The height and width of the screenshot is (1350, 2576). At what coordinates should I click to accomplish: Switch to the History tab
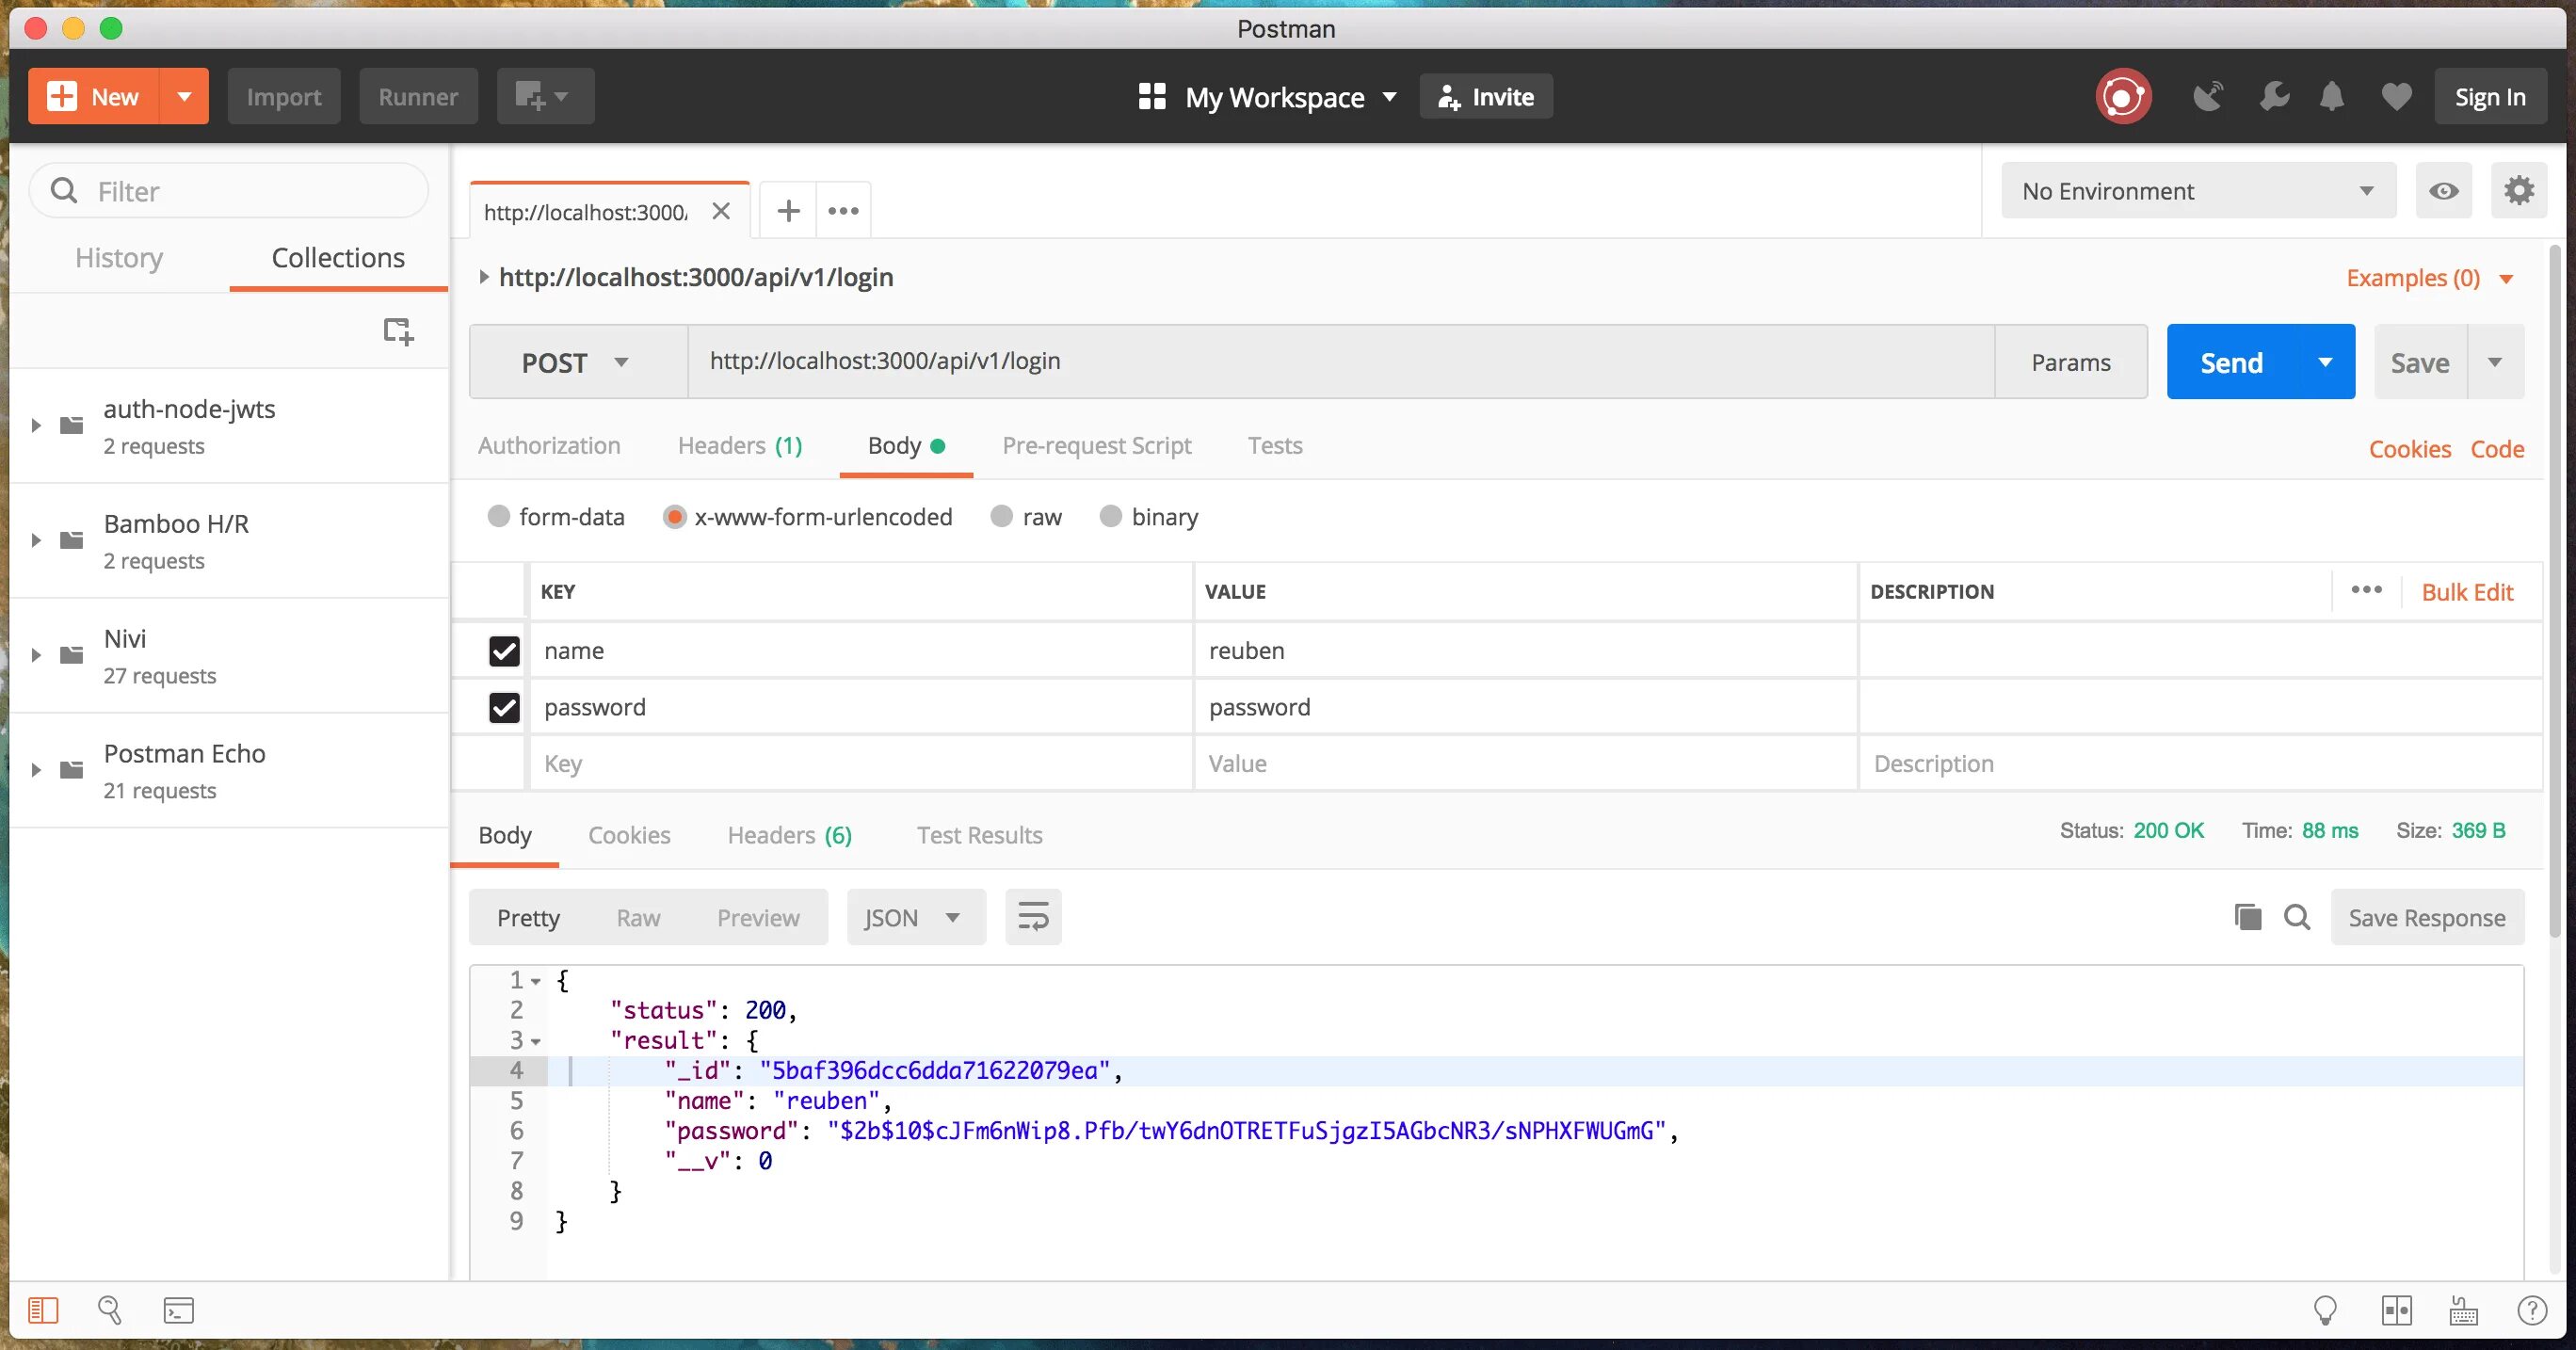119,258
